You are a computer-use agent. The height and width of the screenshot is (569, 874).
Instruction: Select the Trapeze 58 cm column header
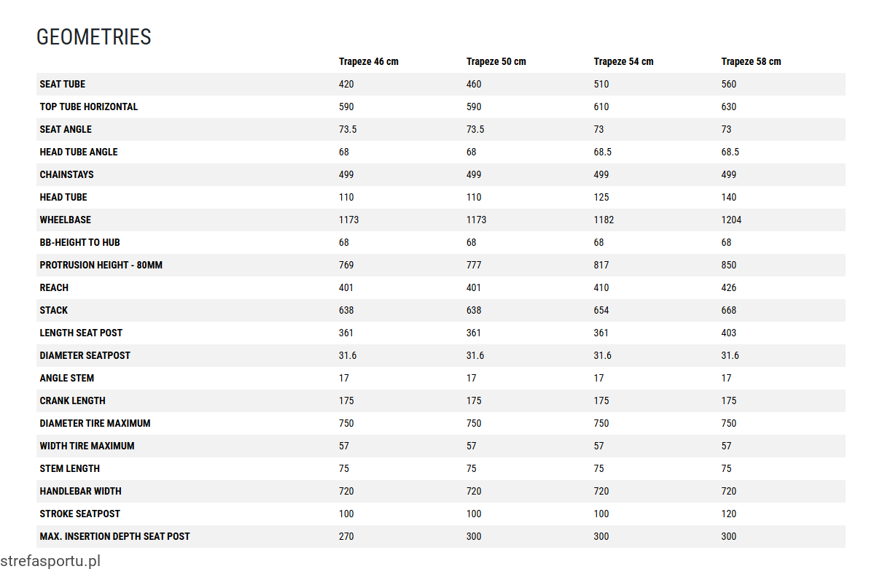coord(751,61)
